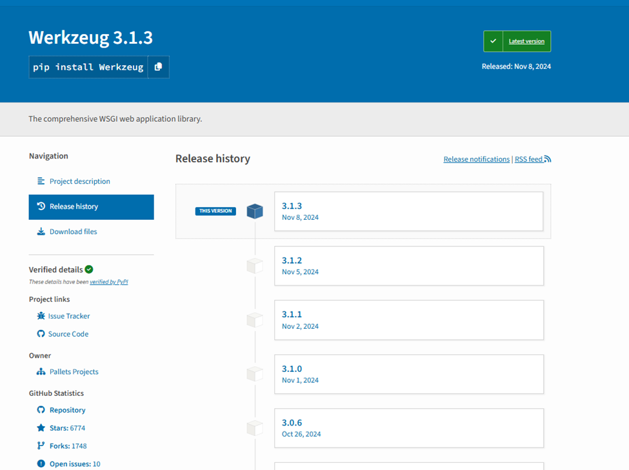Click the 'Oct 26, 2024' release date
This screenshot has height=470, width=629.
[301, 435]
